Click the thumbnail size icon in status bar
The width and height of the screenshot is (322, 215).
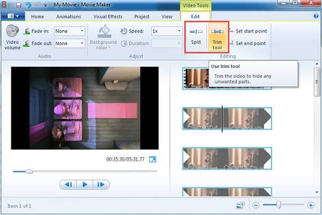click(x=239, y=205)
